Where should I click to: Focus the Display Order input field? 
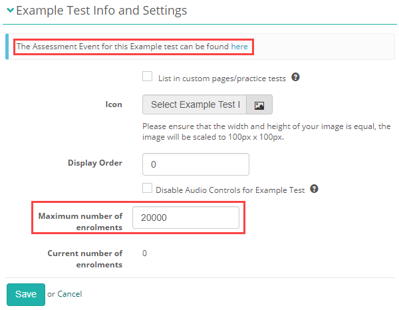196,164
